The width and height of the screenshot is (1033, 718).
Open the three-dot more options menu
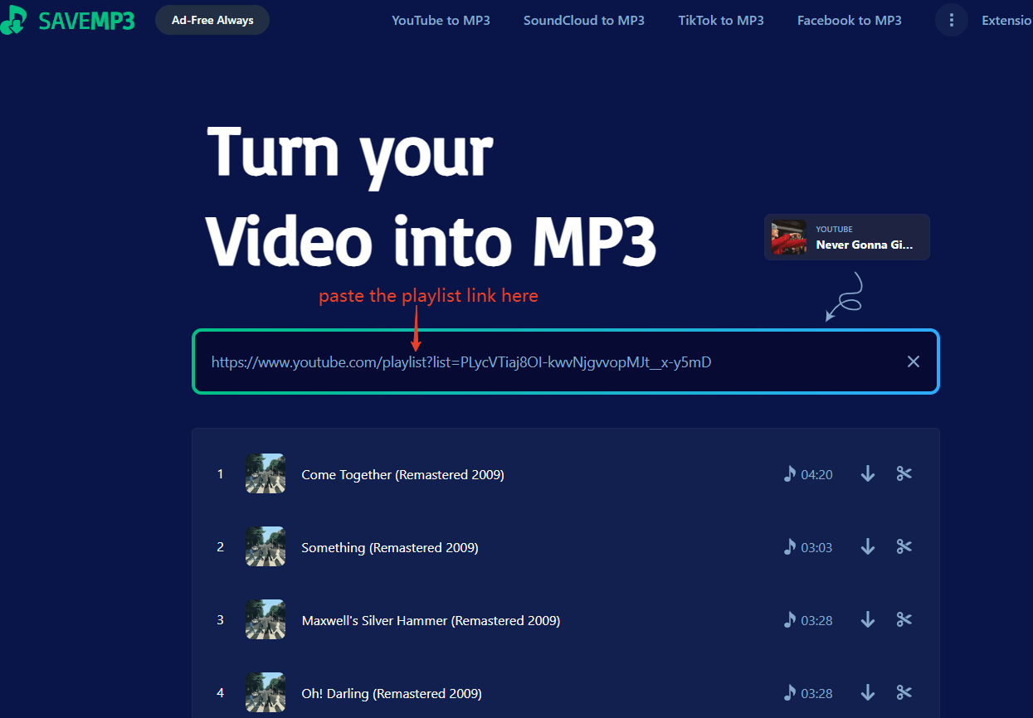click(x=951, y=20)
